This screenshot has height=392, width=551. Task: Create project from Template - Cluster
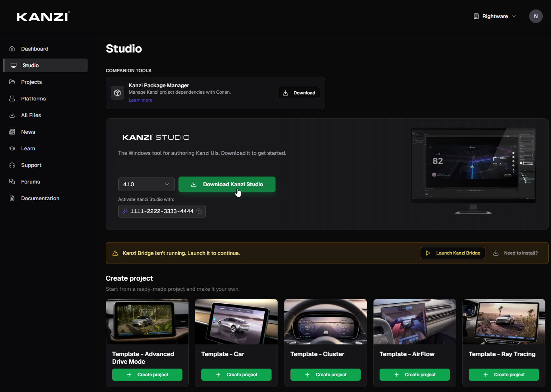(326, 375)
